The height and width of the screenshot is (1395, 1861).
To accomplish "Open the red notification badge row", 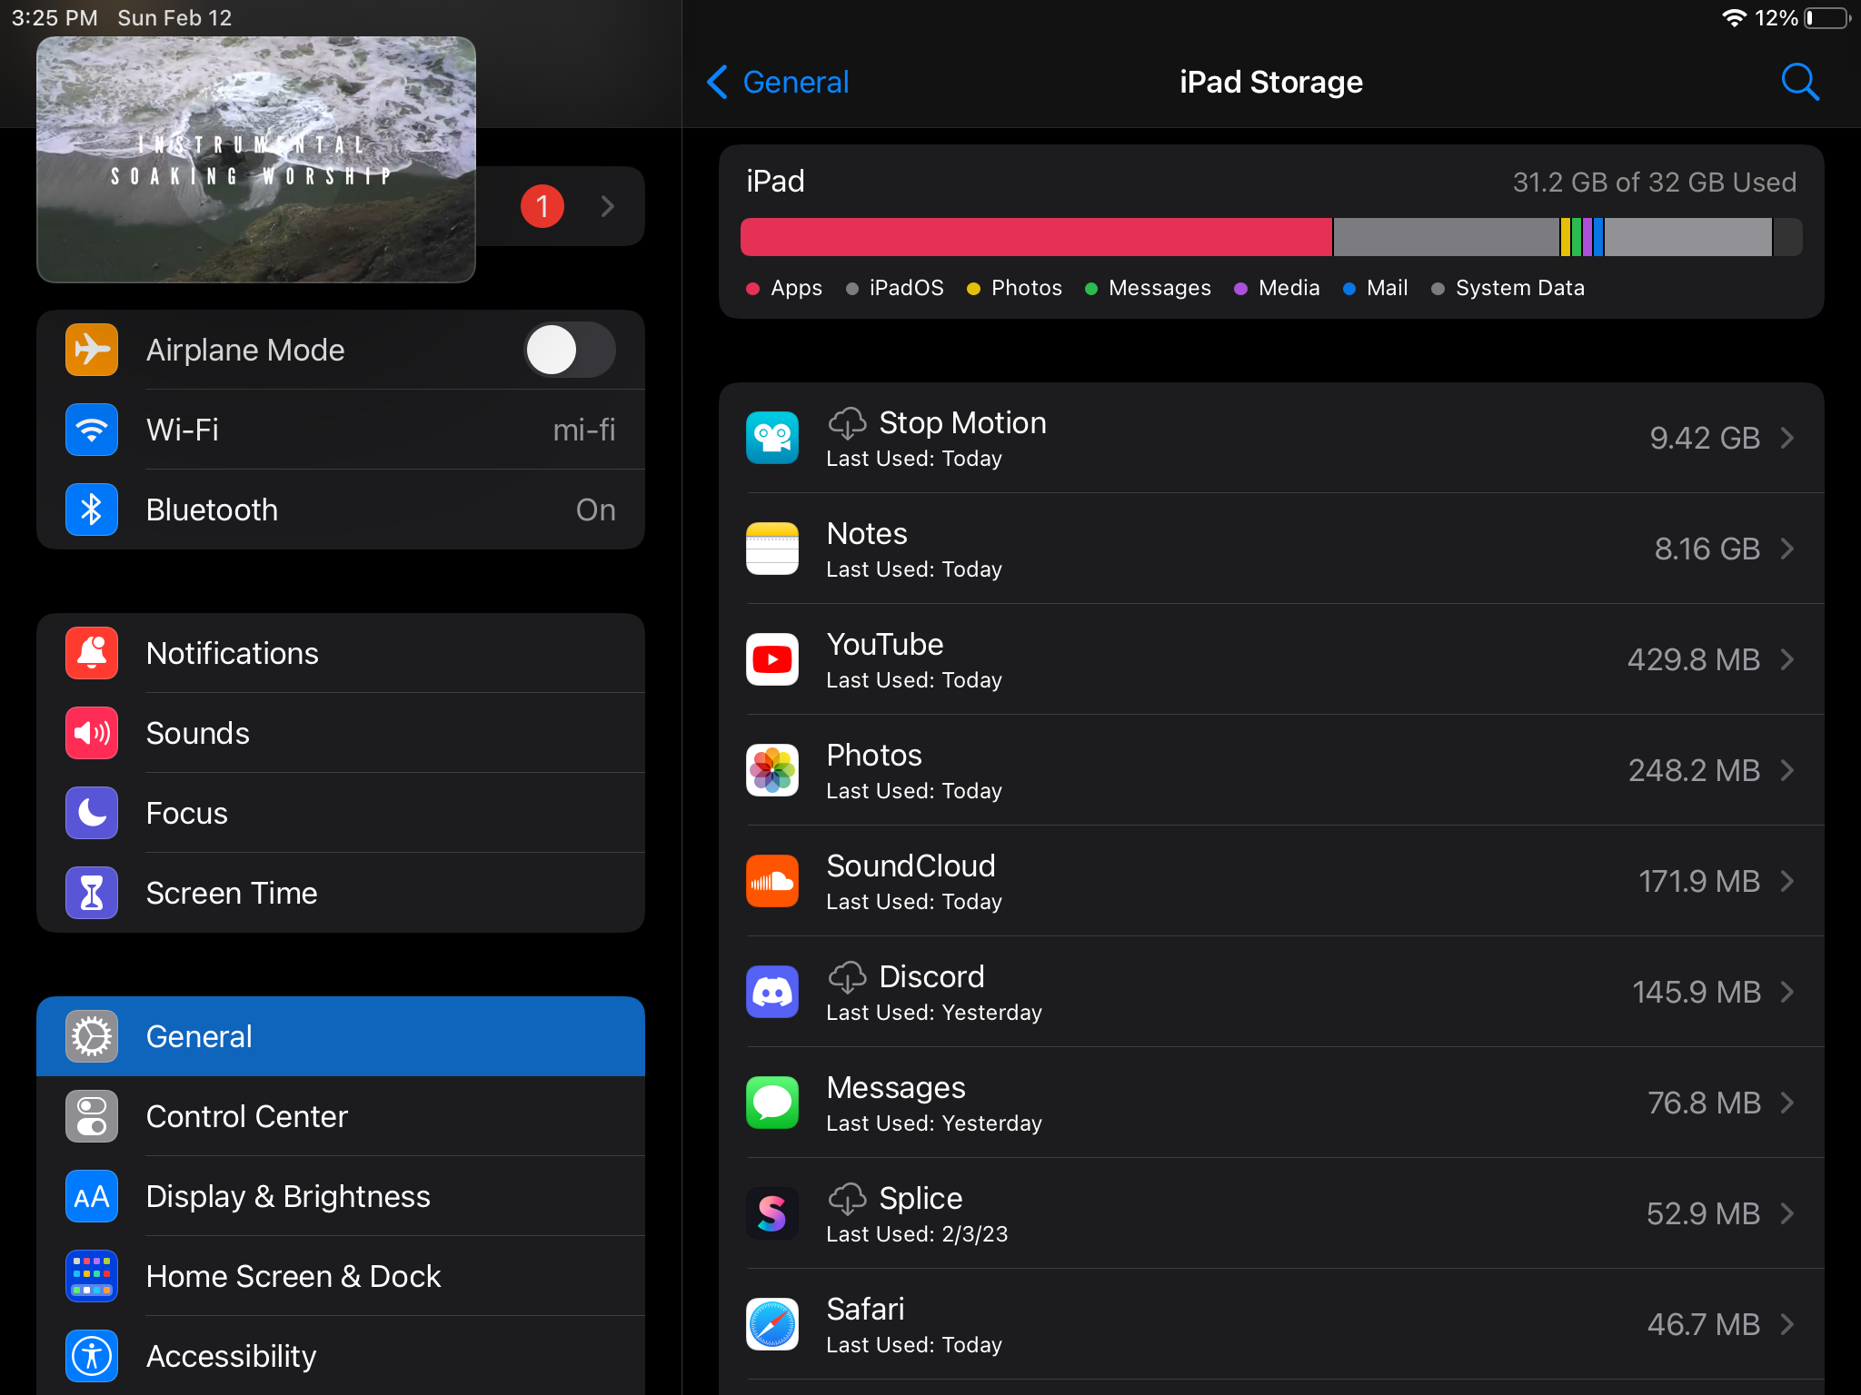I will pos(561,206).
